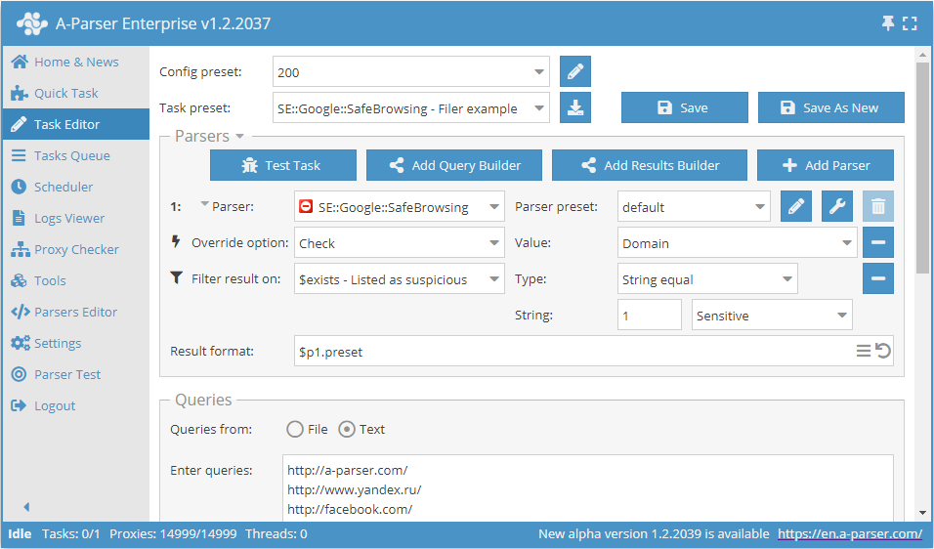This screenshot has width=934, height=549.
Task: Open the String equal Type dropdown
Action: click(707, 279)
